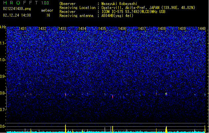Select observer name Masayuki Kobayashi
The image size is (209, 133).
119,4
